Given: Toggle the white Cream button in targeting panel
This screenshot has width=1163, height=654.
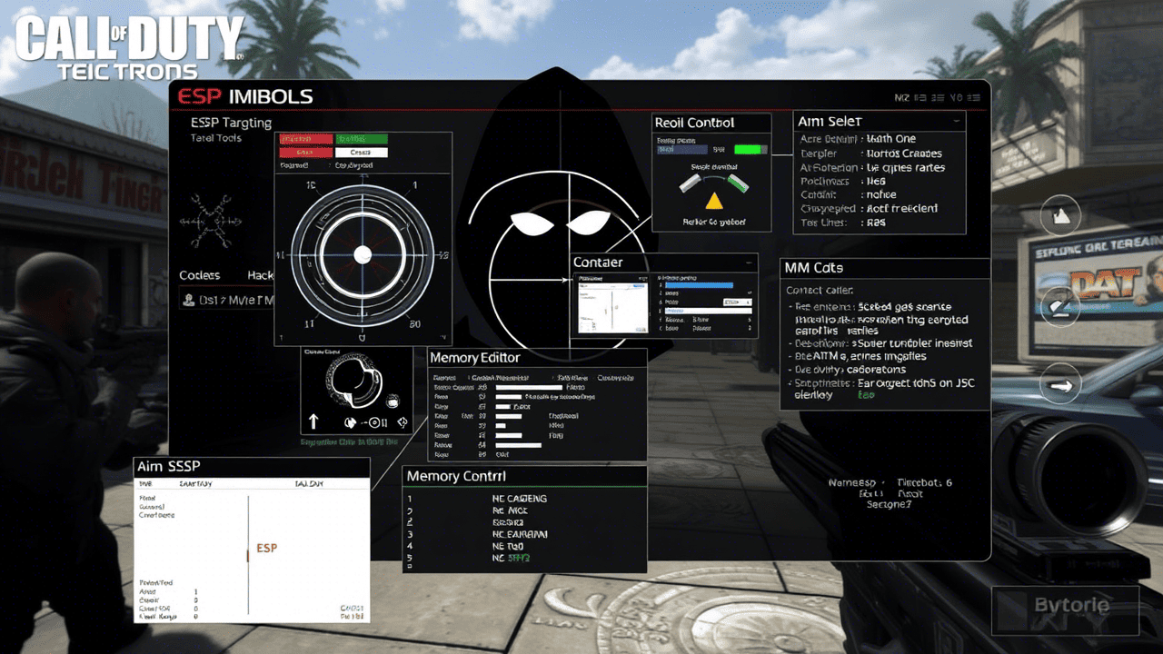Looking at the screenshot, I should tap(362, 153).
